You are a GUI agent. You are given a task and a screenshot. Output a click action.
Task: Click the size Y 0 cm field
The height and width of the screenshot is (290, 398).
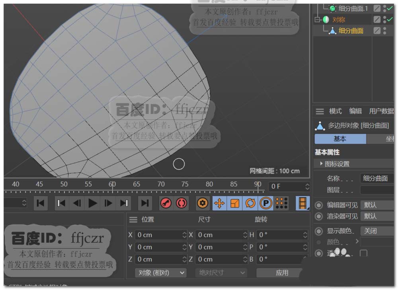[x=221, y=247]
